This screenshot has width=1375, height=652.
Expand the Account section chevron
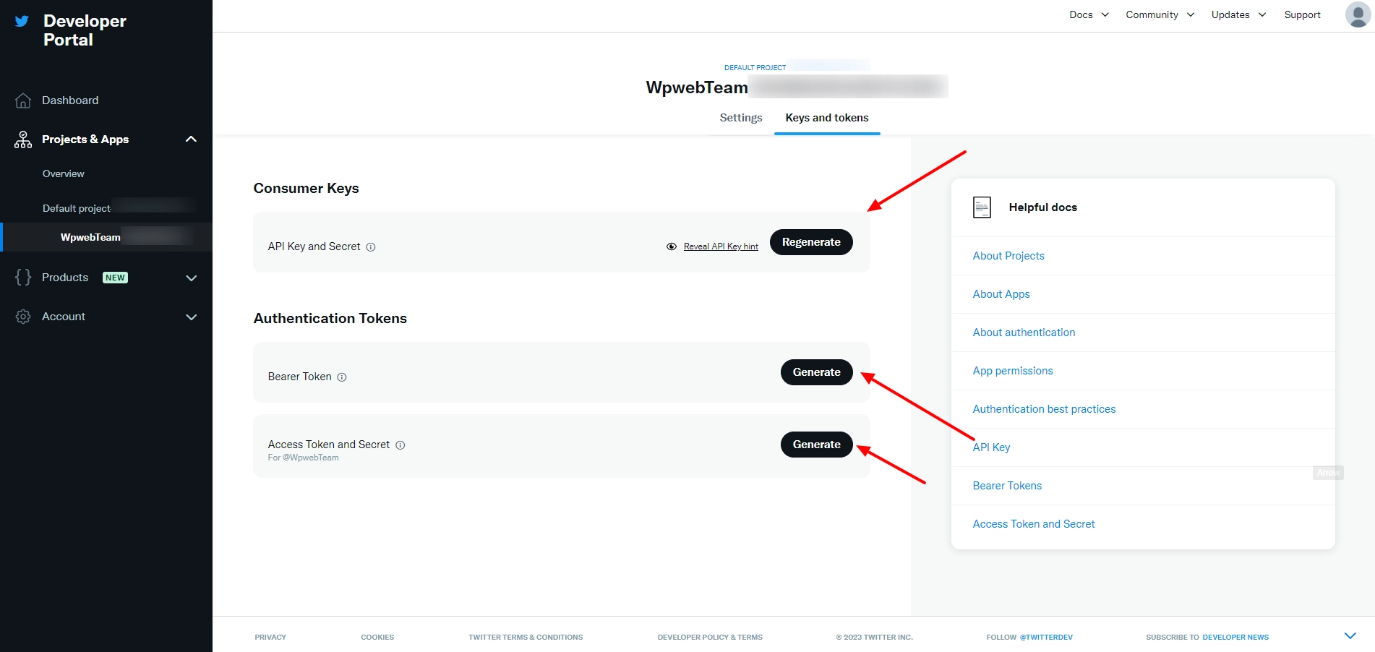(x=192, y=317)
